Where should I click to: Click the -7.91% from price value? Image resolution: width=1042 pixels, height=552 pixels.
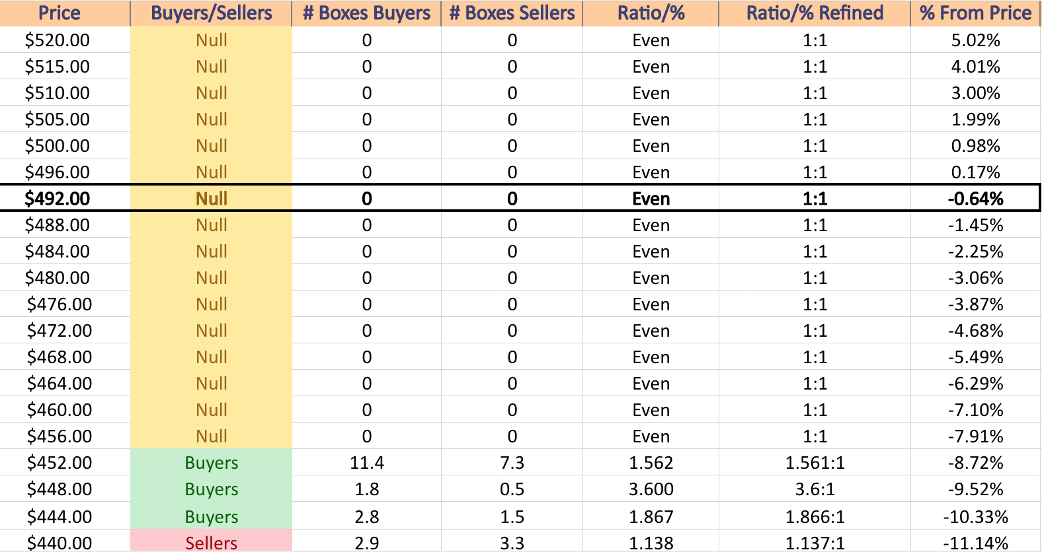coord(975,436)
